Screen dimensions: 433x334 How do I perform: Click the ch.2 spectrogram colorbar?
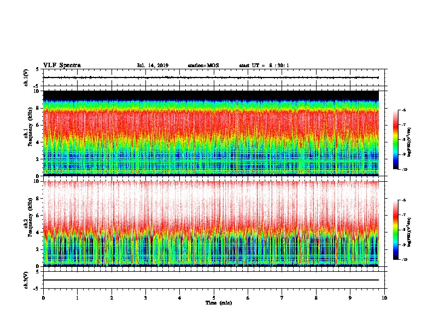click(x=396, y=230)
